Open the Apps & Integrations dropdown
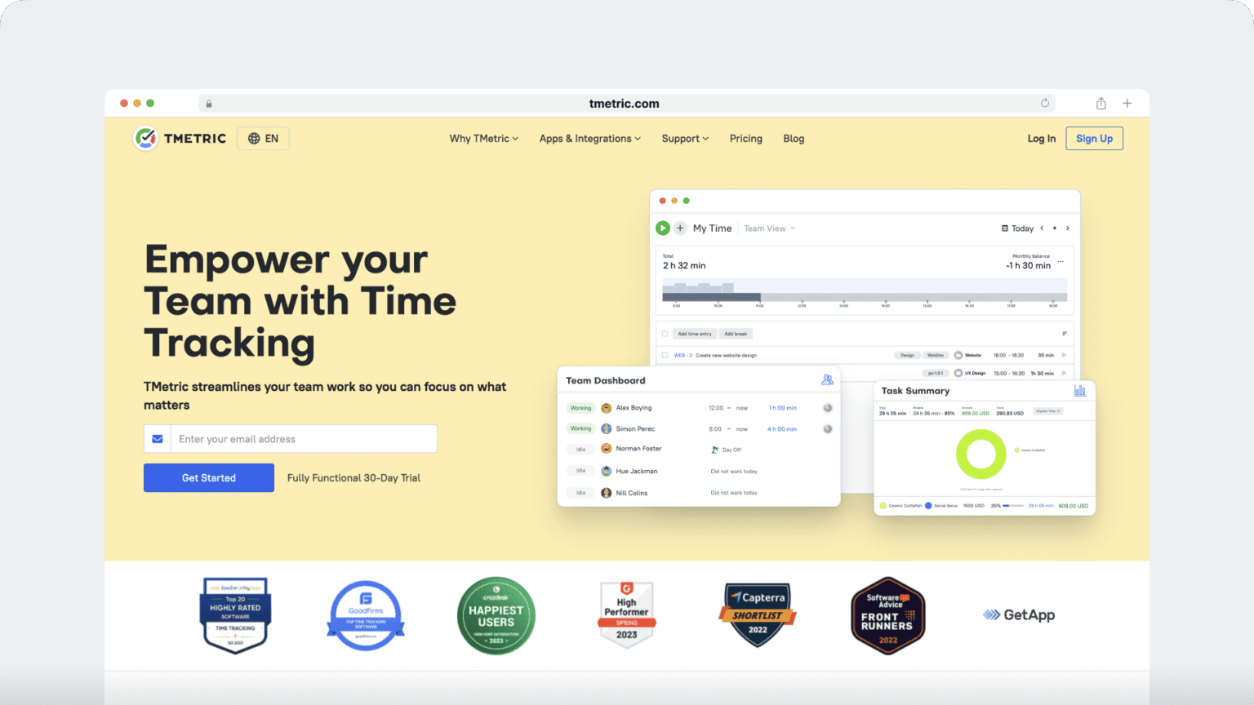The image size is (1254, 705). pyautogui.click(x=589, y=139)
